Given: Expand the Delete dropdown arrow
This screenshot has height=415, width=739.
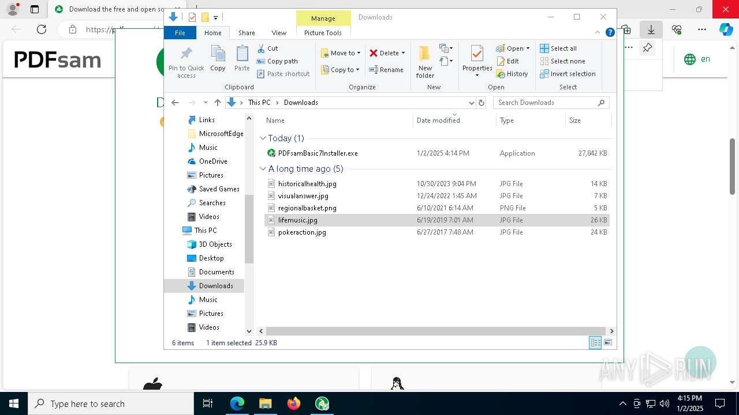Looking at the screenshot, I should pos(403,53).
